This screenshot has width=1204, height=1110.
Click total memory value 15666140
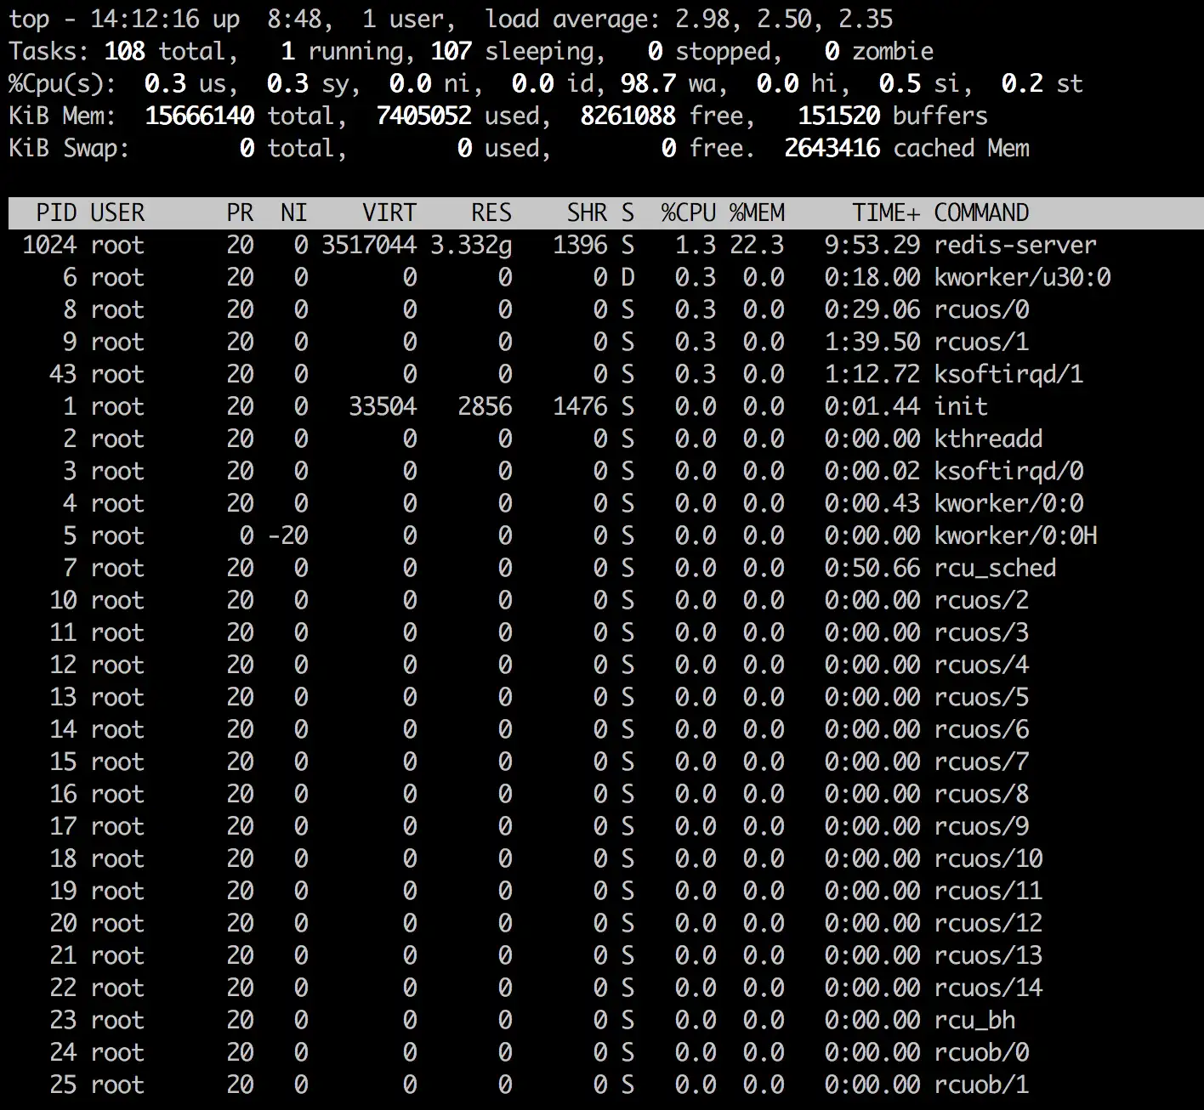[x=199, y=116]
